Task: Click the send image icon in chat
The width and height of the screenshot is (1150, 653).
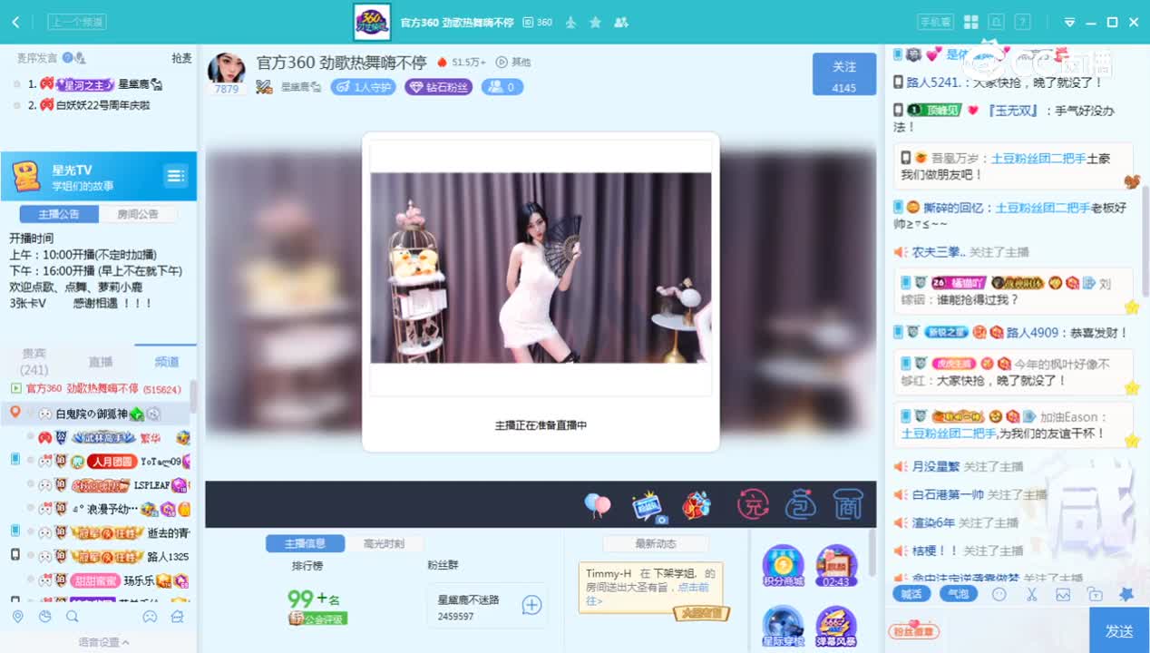Action: (x=1063, y=595)
